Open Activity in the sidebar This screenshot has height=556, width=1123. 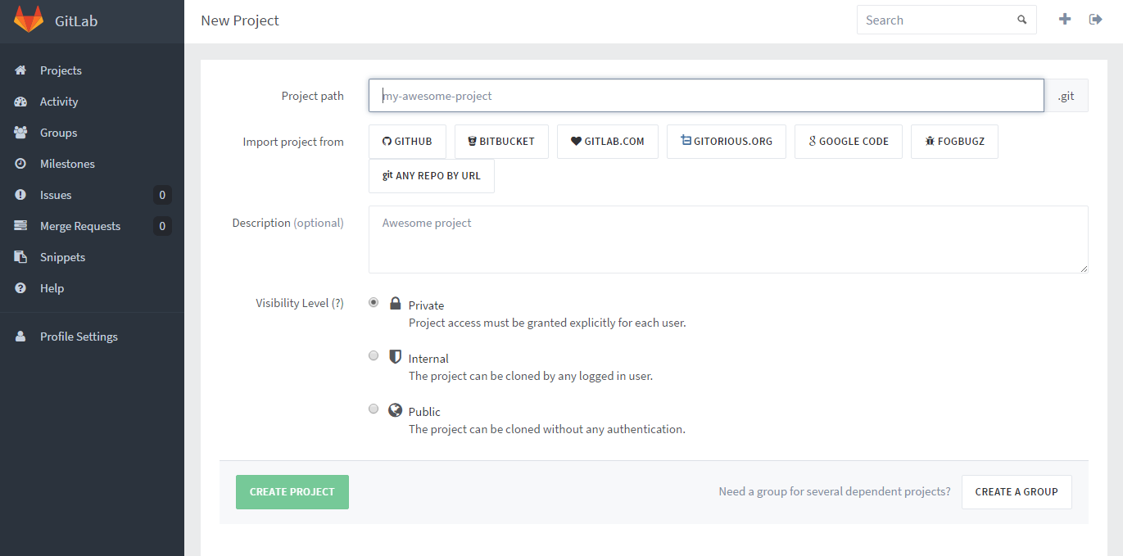pos(92,102)
